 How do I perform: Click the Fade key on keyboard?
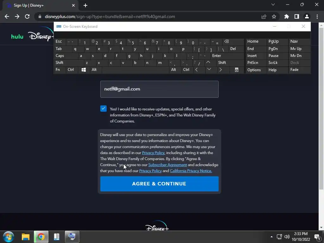(299, 70)
